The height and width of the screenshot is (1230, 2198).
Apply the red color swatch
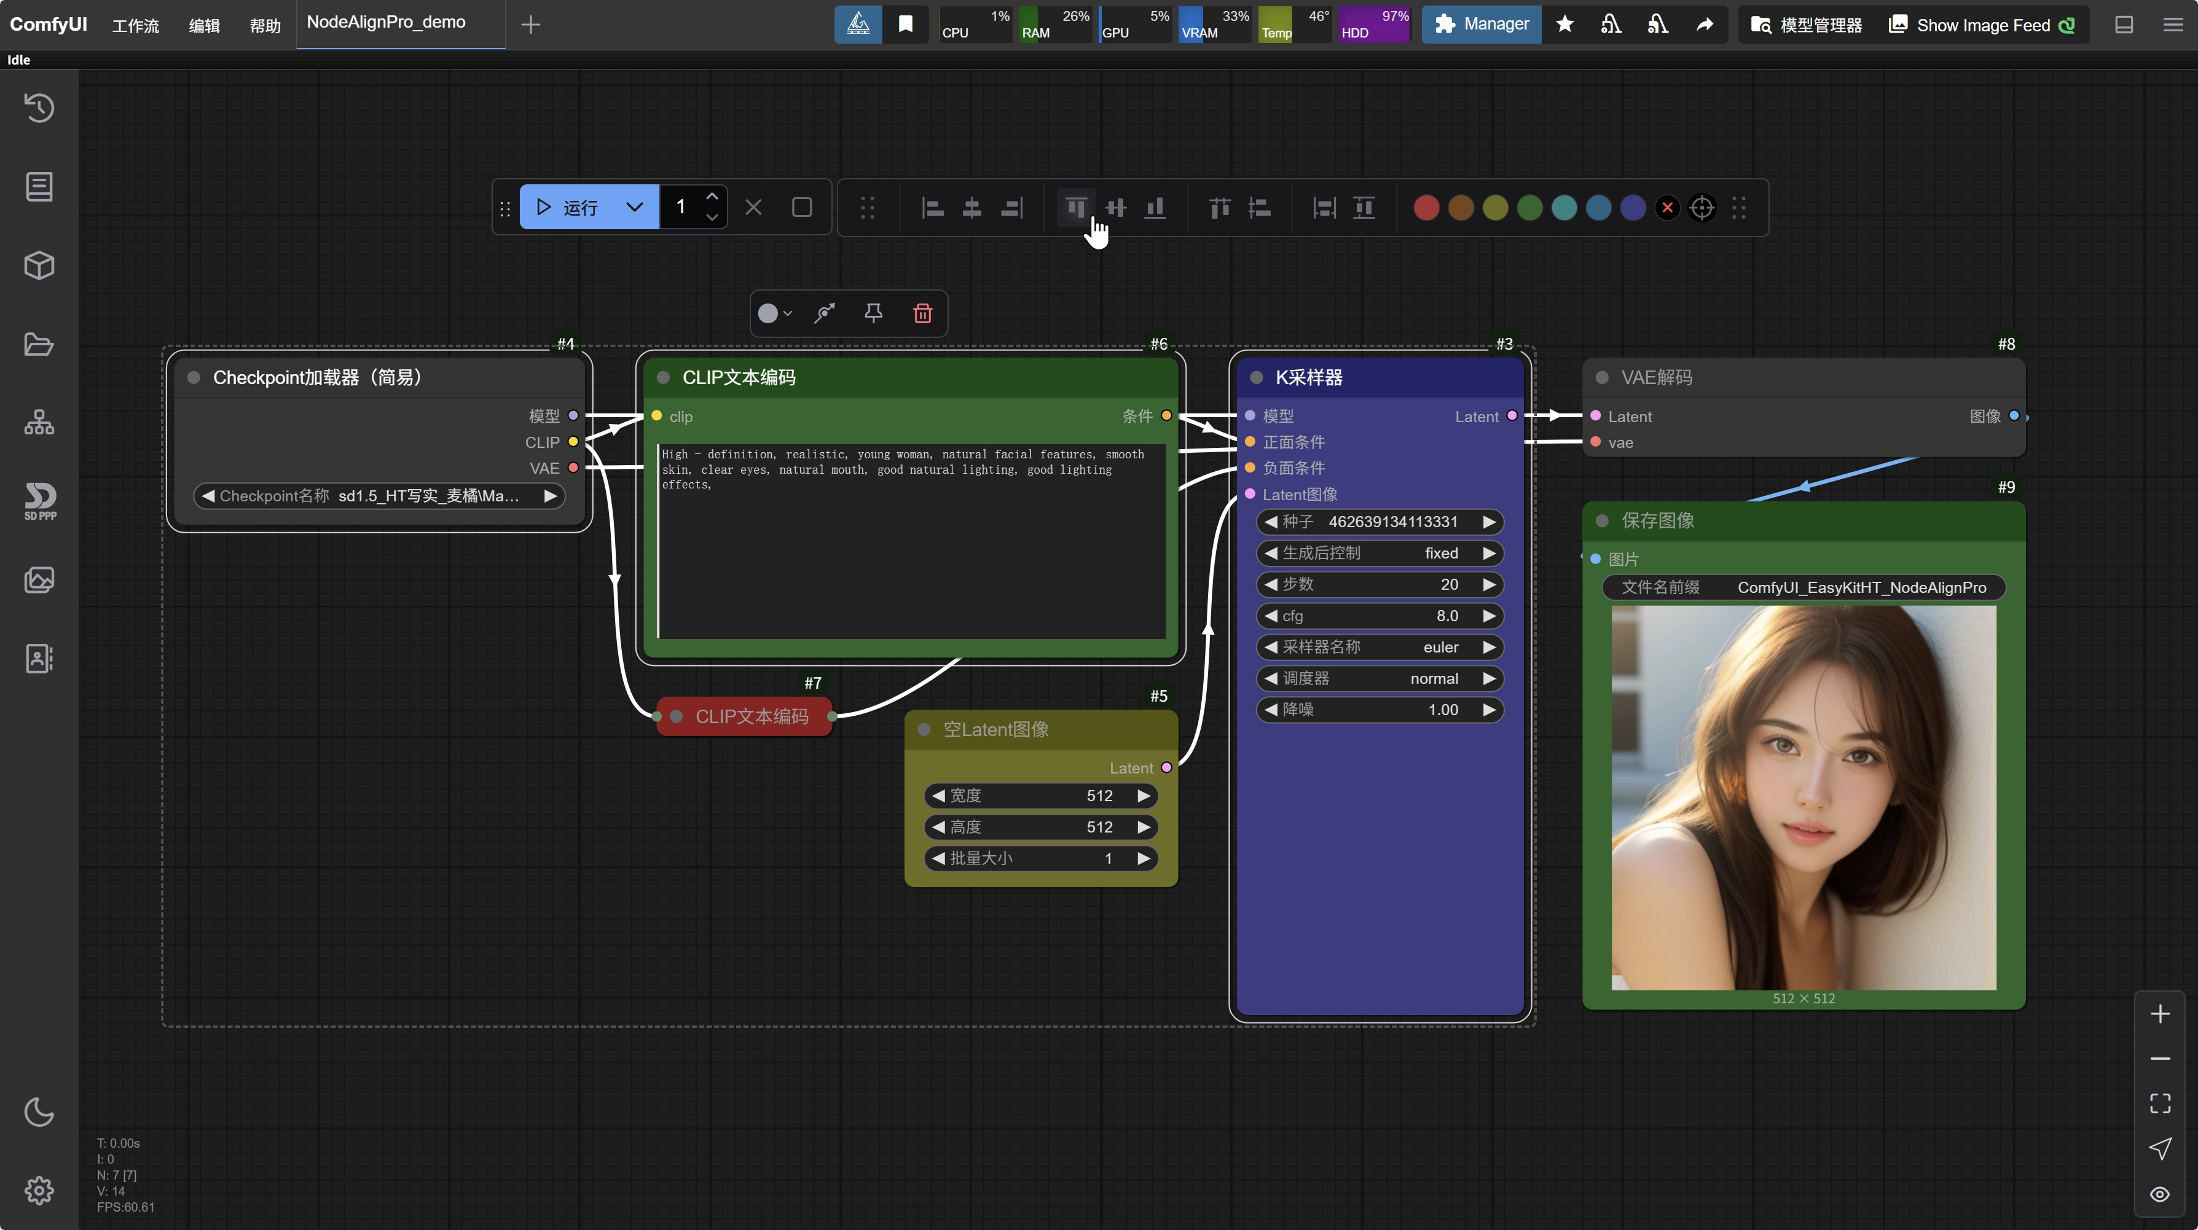[1426, 207]
